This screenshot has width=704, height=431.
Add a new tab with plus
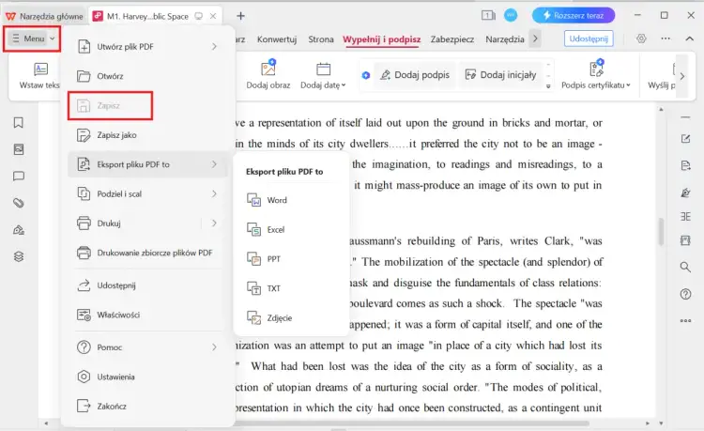(240, 16)
